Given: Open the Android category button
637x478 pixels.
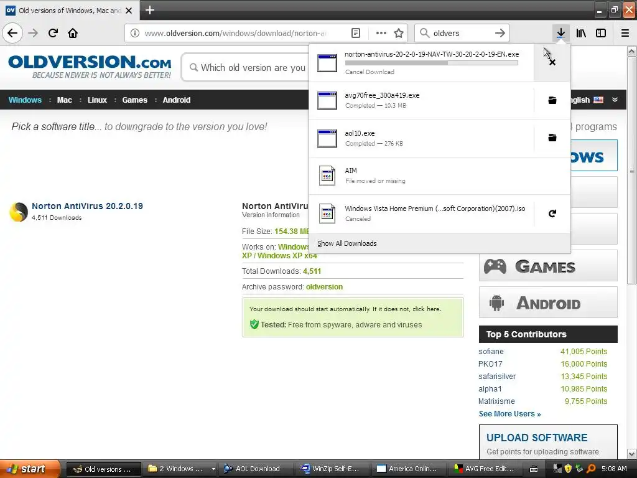Looking at the screenshot, I should 548,303.
